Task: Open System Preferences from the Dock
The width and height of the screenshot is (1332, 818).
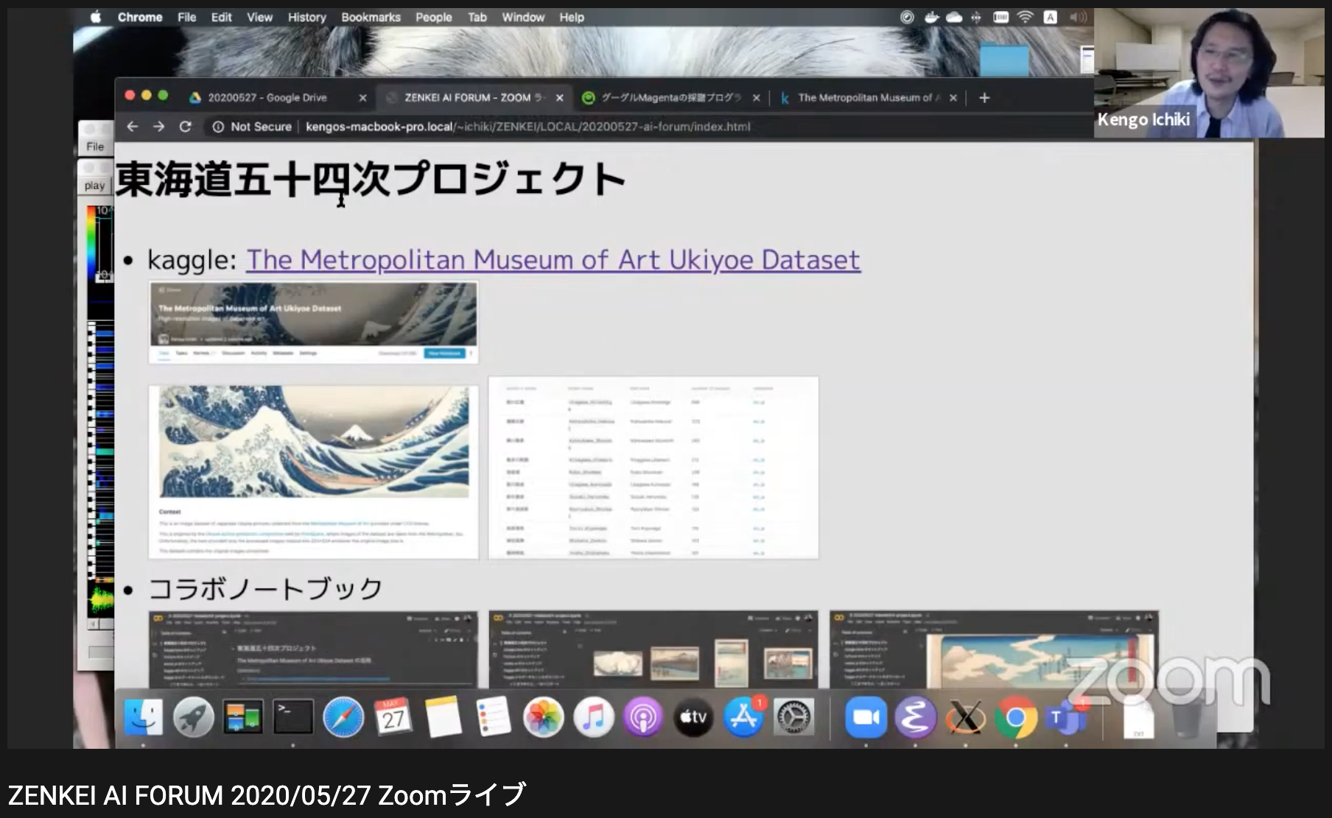Action: coord(793,717)
